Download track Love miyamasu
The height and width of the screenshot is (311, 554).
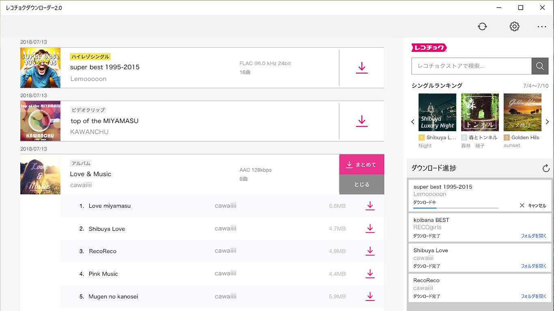tap(370, 206)
